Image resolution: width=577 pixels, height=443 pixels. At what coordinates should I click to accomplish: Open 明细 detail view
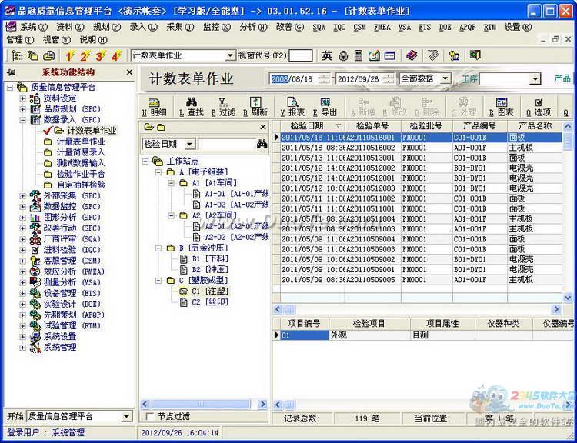[155, 108]
